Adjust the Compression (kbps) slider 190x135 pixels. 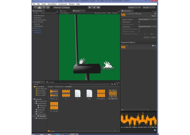144,34
